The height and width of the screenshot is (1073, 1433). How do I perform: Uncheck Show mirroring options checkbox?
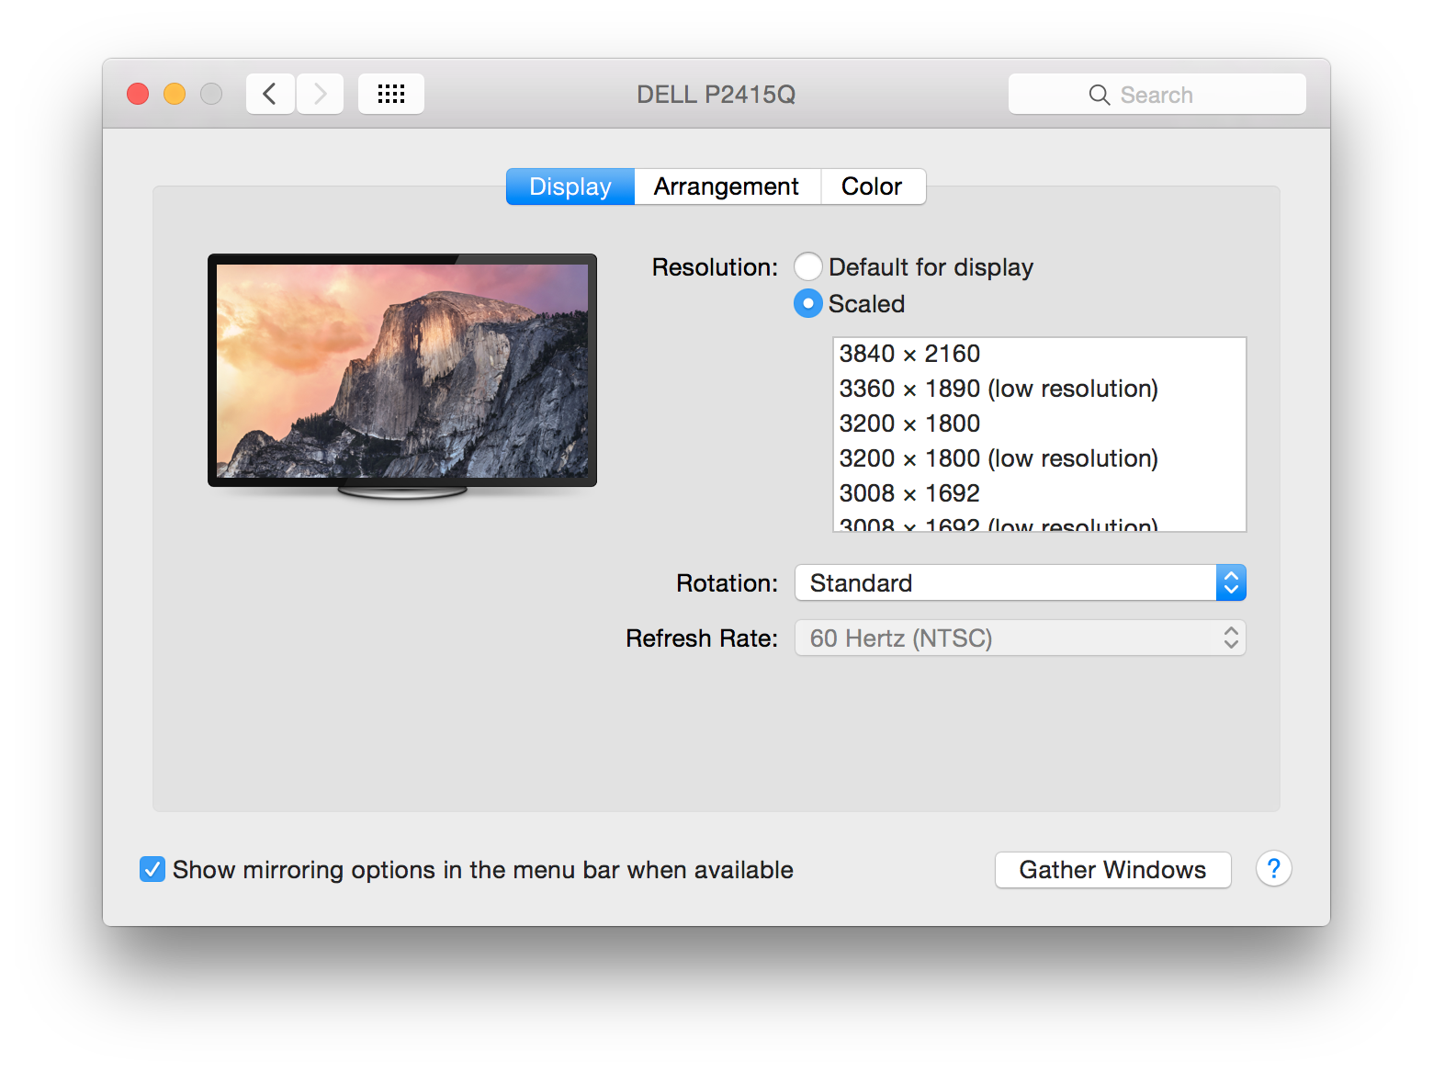[152, 869]
